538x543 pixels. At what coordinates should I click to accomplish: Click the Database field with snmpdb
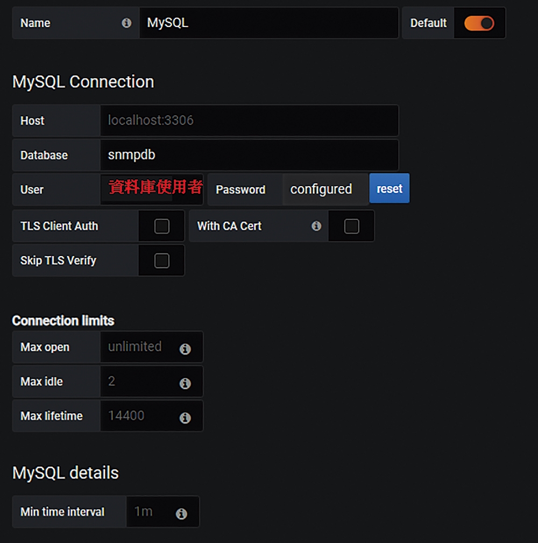click(249, 155)
